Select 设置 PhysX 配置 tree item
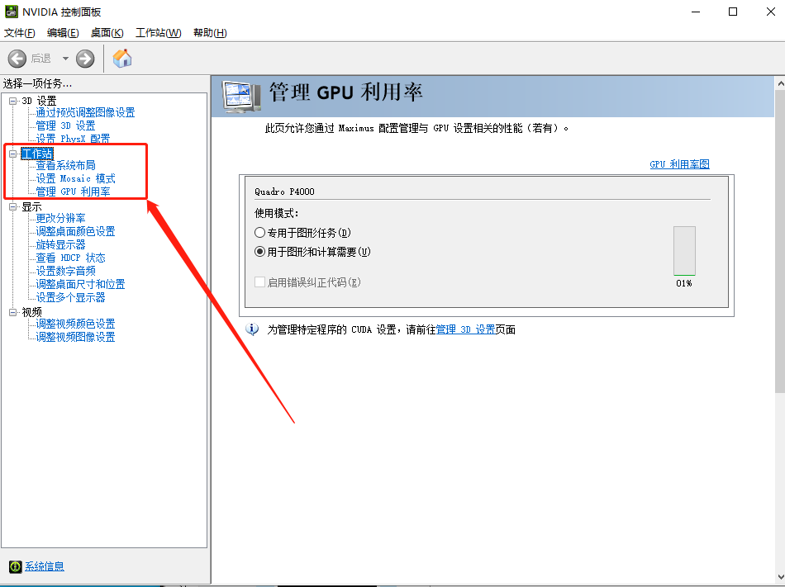The image size is (785, 587). [x=73, y=139]
